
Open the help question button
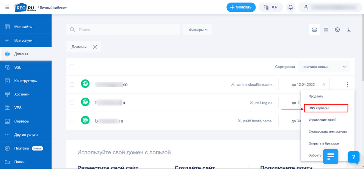click(x=354, y=157)
